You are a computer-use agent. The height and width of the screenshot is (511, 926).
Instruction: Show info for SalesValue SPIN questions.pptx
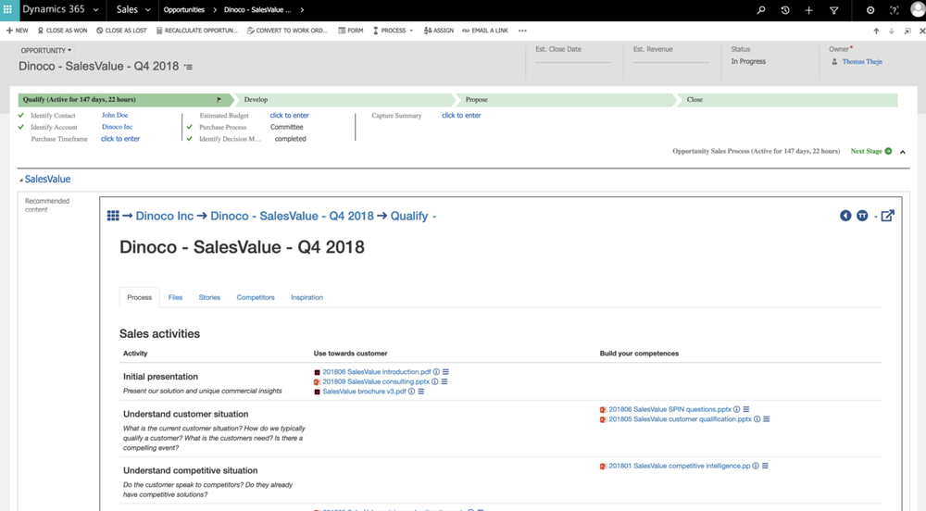(x=736, y=409)
